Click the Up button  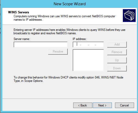click(117, 60)
